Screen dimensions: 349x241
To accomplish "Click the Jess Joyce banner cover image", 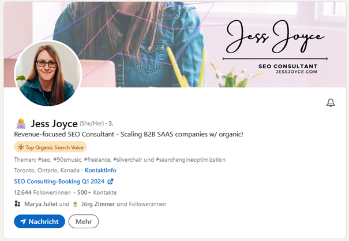I will (175, 45).
